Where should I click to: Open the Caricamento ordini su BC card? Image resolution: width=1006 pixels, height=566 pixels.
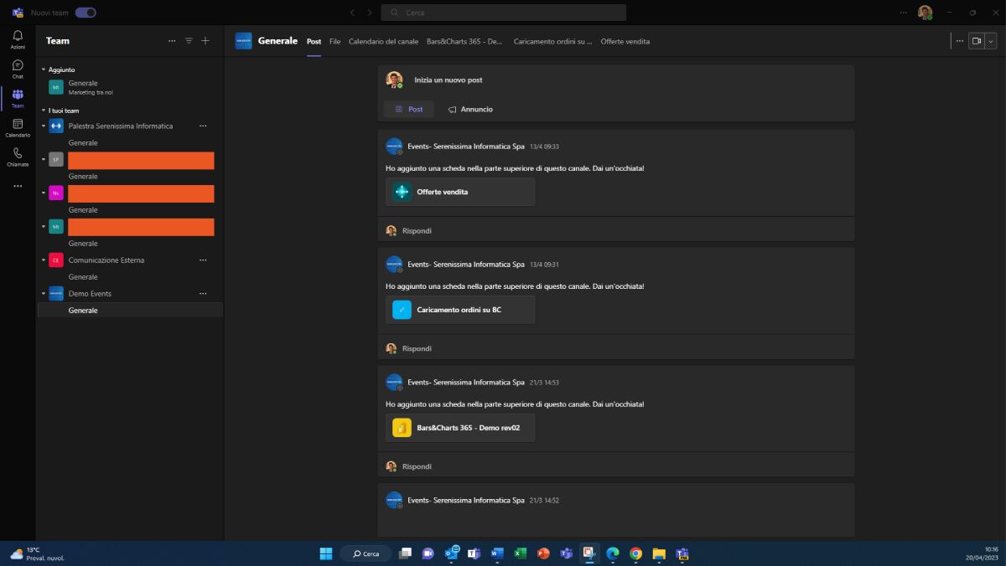[x=459, y=309]
